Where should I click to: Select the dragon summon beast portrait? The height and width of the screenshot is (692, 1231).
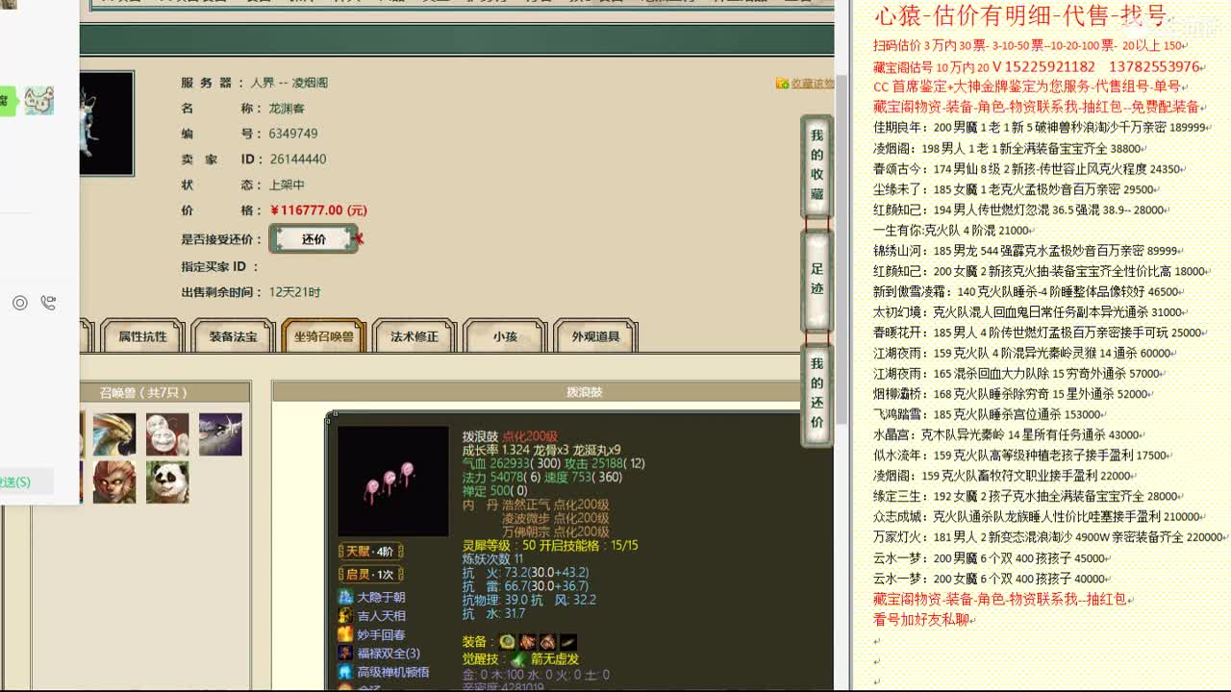(114, 434)
